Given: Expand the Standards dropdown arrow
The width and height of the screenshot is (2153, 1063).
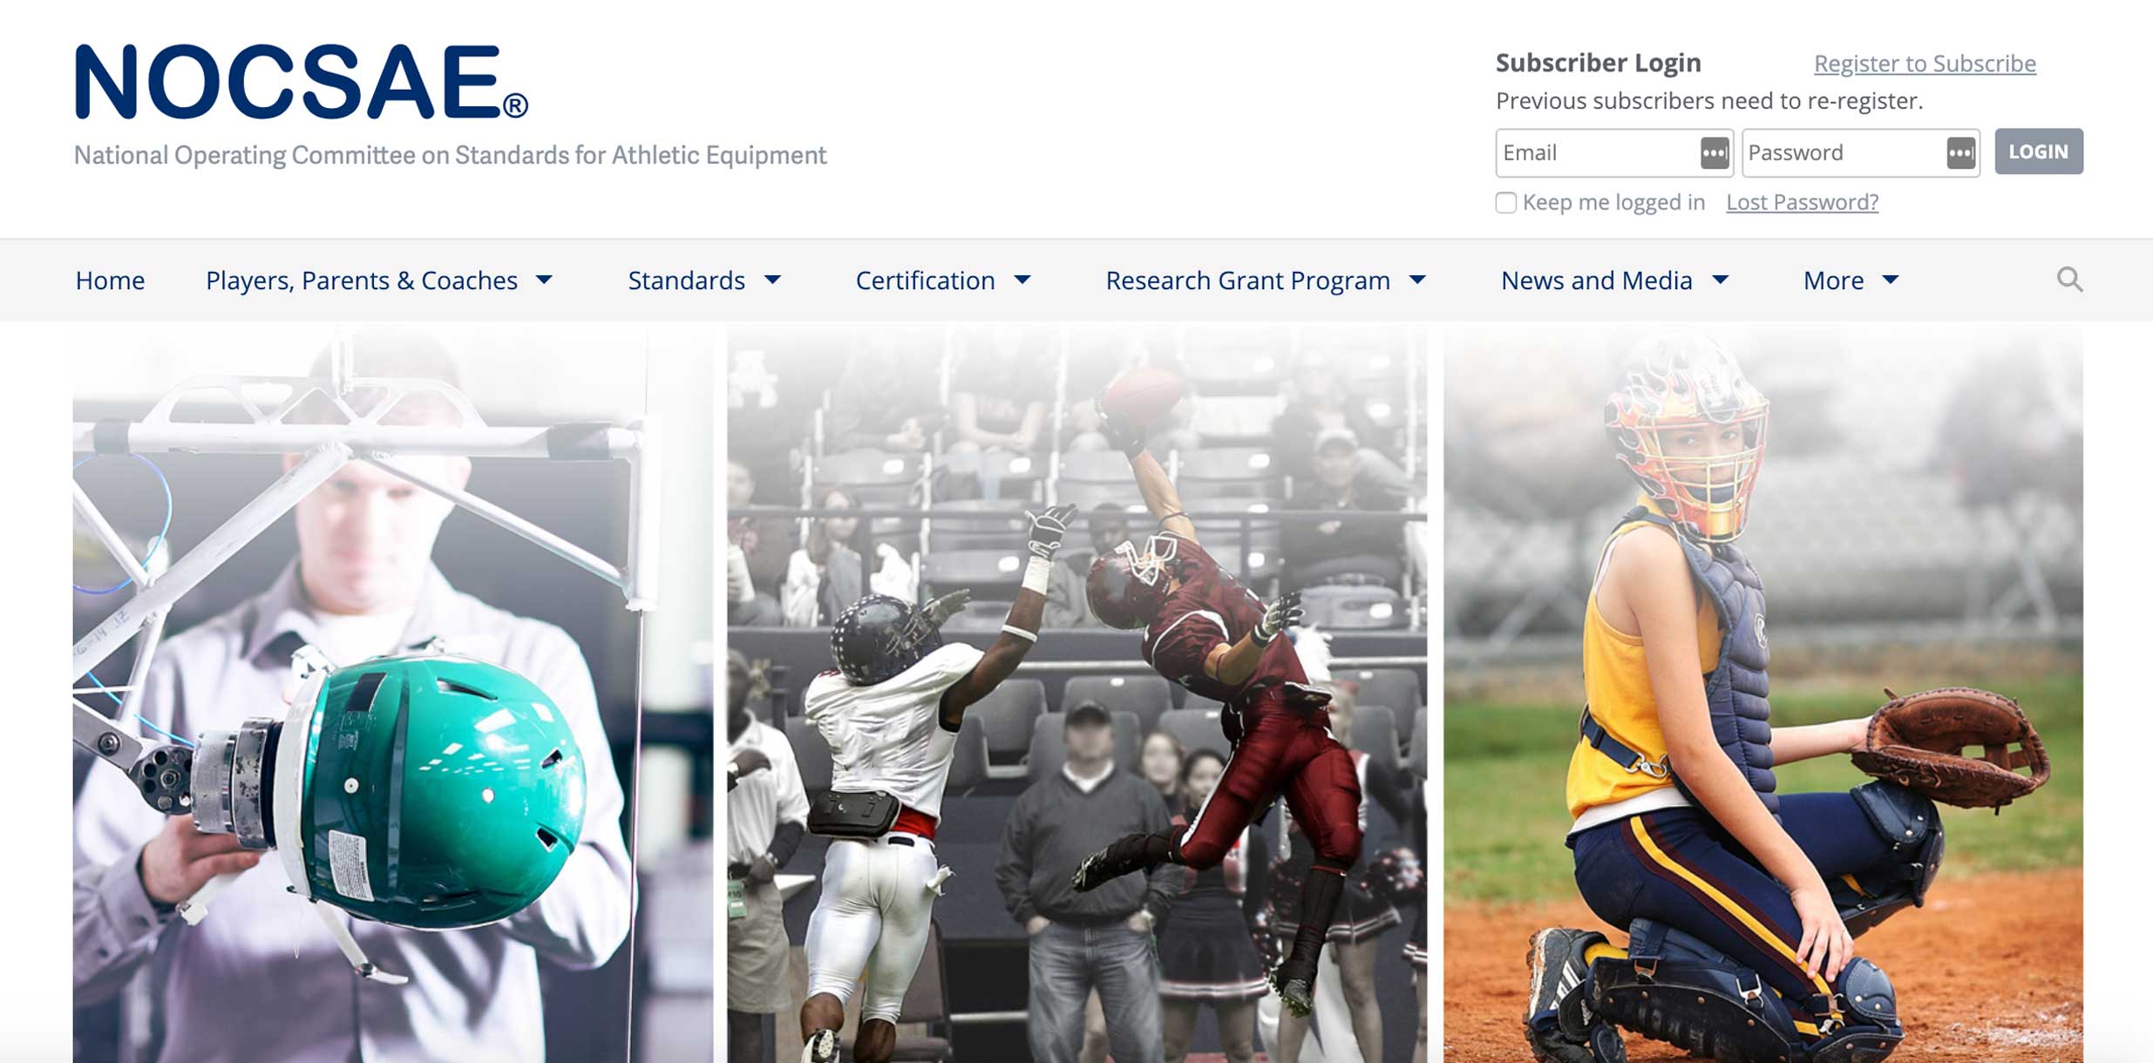Looking at the screenshot, I should [x=772, y=280].
